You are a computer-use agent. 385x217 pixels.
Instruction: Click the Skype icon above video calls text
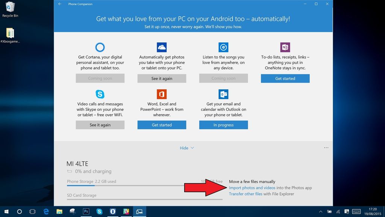coord(100,94)
